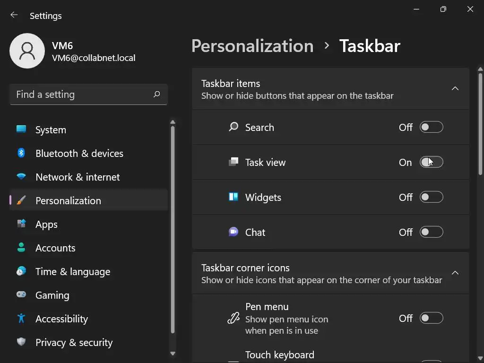This screenshot has width=484, height=363.
Task: Open the VM6 account profile
Action: coord(27,51)
